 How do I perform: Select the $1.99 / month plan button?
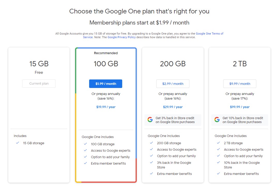(106, 84)
